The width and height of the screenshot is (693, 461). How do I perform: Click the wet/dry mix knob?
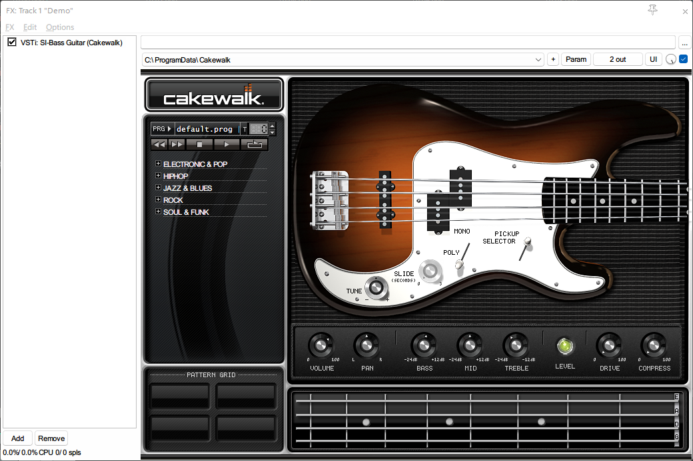(671, 59)
